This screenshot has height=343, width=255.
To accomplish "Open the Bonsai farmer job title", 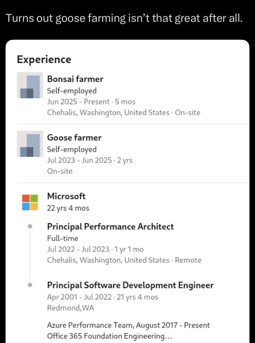I will pyautogui.click(x=75, y=79).
